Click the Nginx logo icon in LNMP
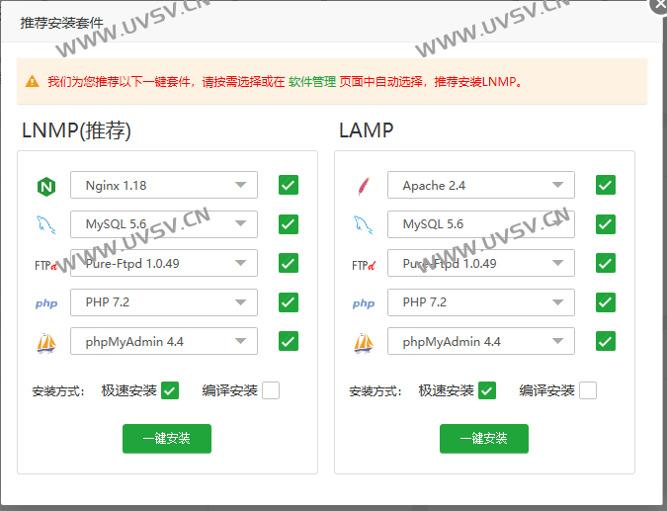The height and width of the screenshot is (511, 667). coord(46,187)
